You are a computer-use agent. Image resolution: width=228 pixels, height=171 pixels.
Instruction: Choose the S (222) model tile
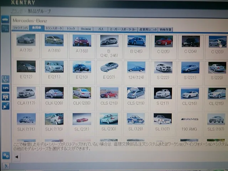[163, 73]
